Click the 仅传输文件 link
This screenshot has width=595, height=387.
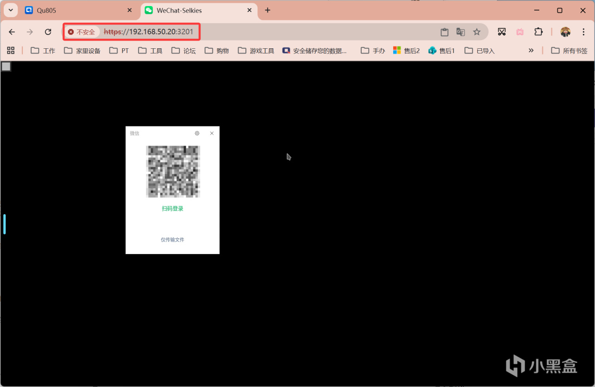click(x=172, y=240)
